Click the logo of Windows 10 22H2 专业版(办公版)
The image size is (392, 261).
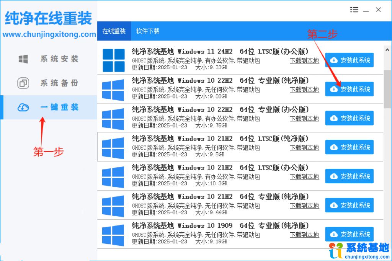(x=113, y=119)
